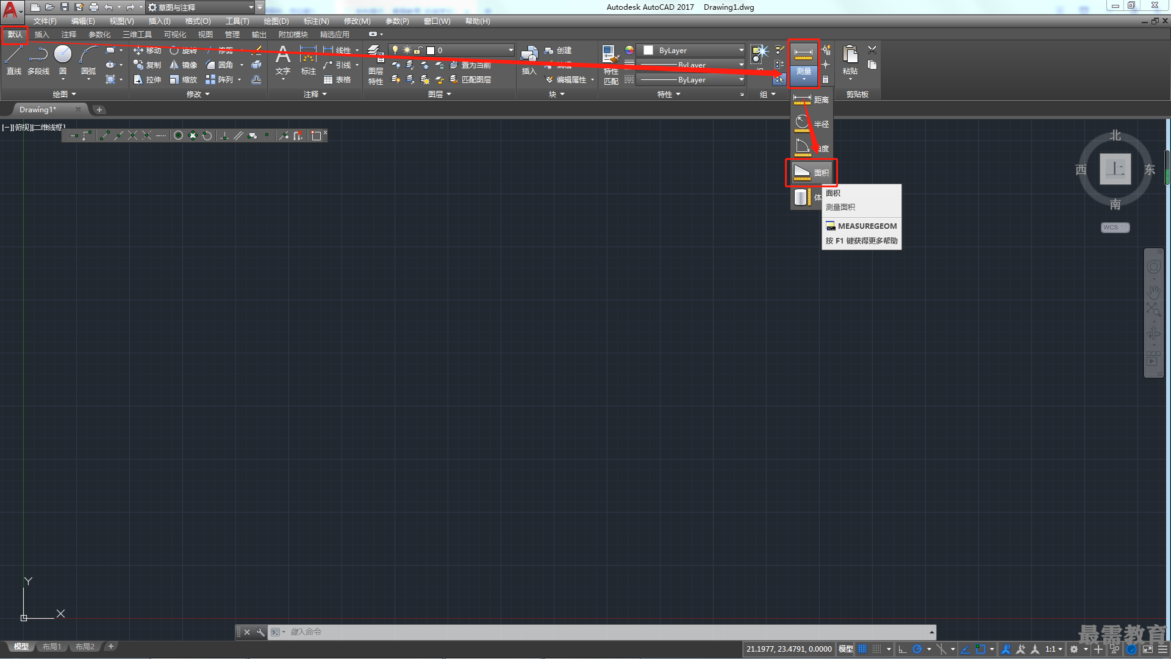
Task: Open the 1:1 annotation scale dropdown
Action: click(x=1053, y=649)
